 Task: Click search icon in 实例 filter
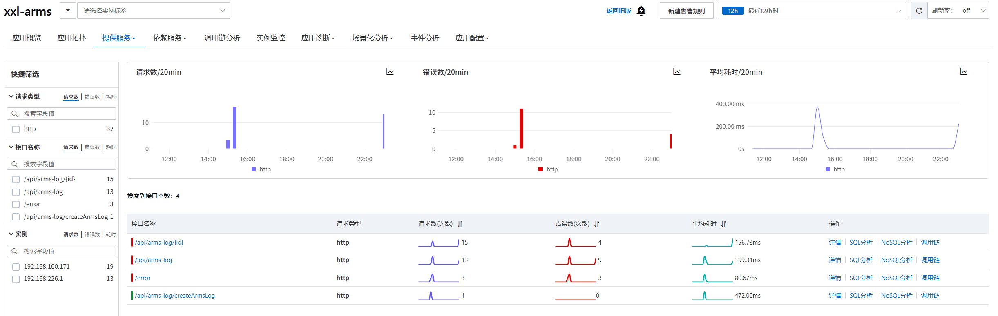(x=15, y=251)
